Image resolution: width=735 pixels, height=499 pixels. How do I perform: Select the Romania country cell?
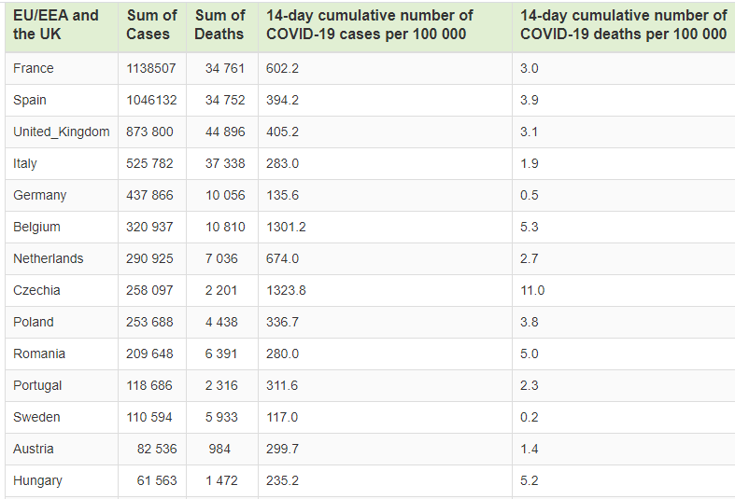coord(62,353)
